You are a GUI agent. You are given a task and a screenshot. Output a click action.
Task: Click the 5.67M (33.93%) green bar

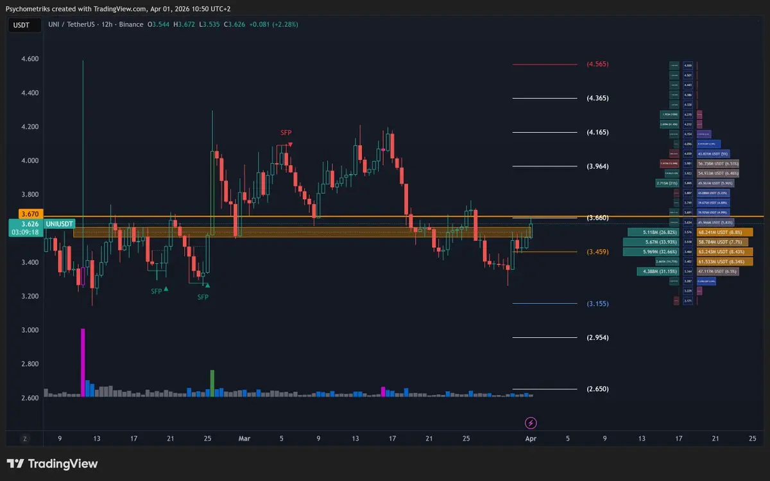(652, 242)
